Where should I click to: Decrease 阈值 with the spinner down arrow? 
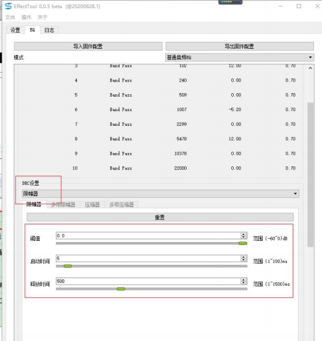[244, 237]
